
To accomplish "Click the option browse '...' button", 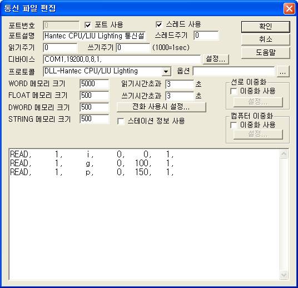I will coord(283,72).
